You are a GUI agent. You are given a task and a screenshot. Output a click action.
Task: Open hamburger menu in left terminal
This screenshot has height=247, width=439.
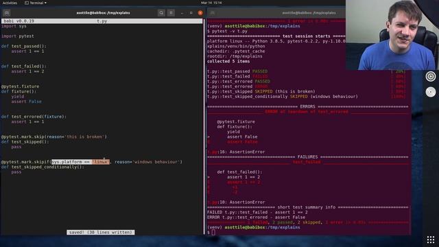pyautogui.click(x=171, y=13)
